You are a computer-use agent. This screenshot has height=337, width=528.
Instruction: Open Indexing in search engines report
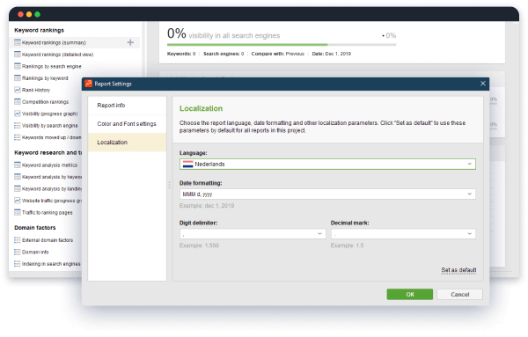coord(51,264)
